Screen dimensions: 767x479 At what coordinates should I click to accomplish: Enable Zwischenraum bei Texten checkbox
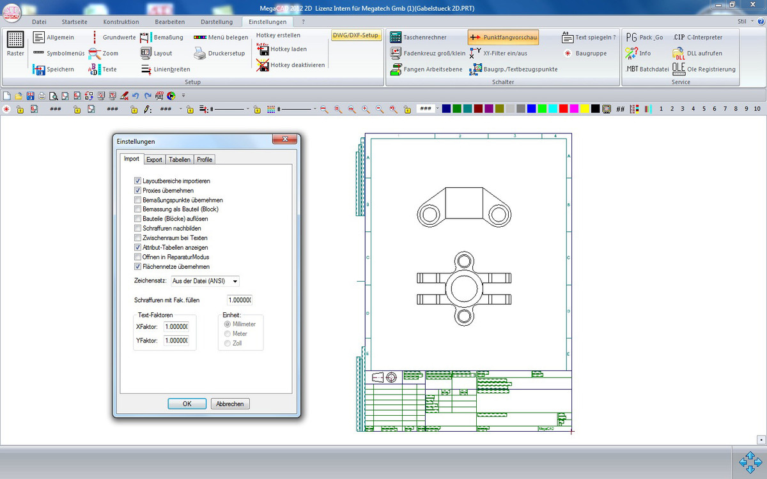(x=137, y=238)
